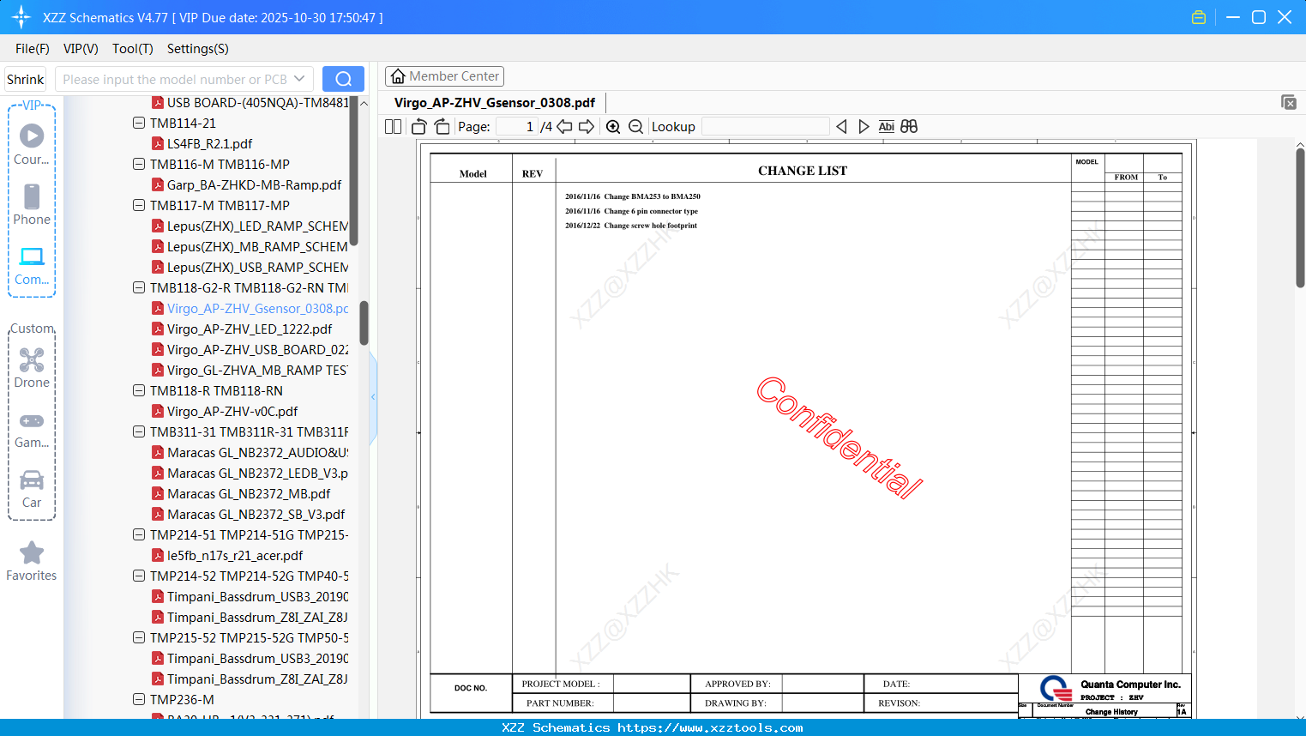Open the model number dropdown arrow

coord(299,79)
